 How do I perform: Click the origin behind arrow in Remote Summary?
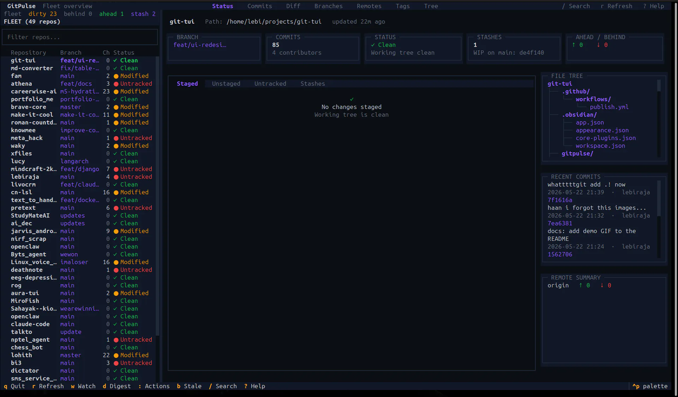tap(602, 285)
